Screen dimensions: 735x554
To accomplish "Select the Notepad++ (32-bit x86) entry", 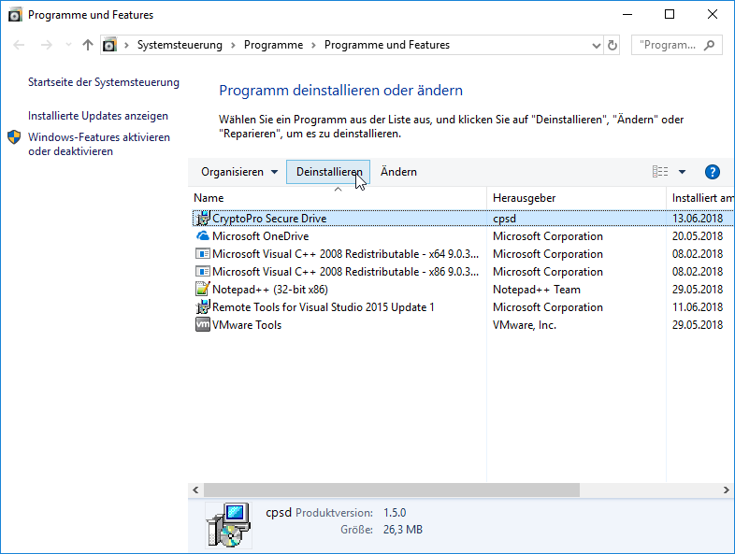I will coord(270,290).
